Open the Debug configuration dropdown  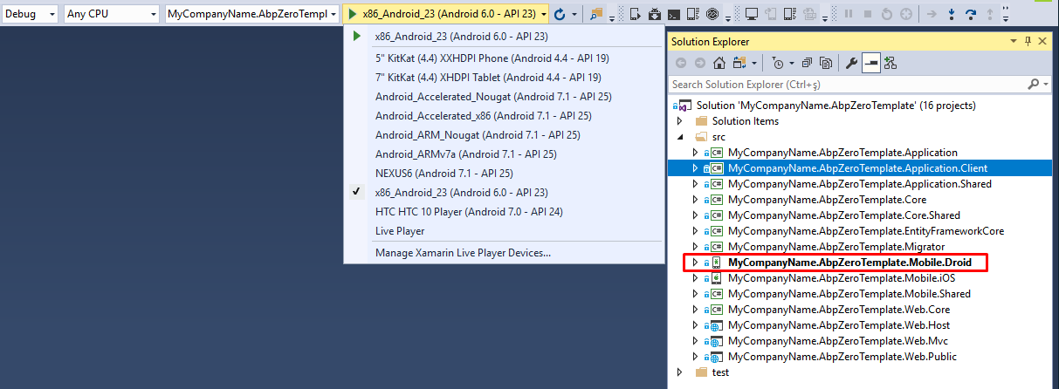(31, 15)
